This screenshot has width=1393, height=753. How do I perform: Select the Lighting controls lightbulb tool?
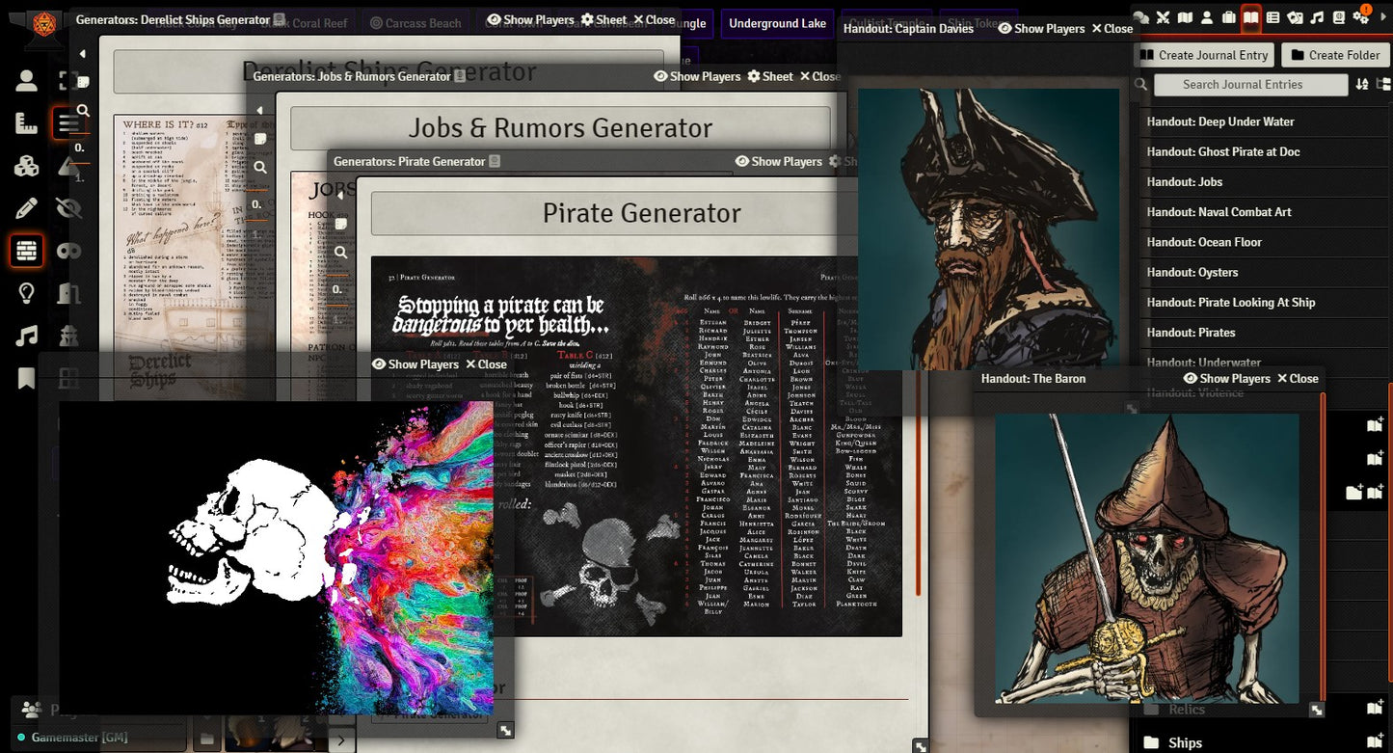[x=26, y=293]
